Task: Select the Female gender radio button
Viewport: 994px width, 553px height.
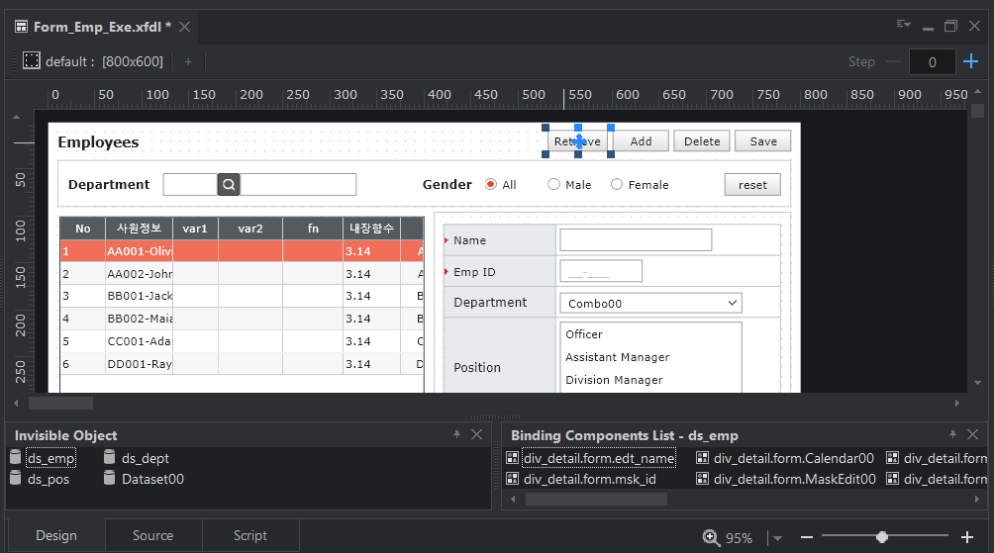Action: point(616,184)
